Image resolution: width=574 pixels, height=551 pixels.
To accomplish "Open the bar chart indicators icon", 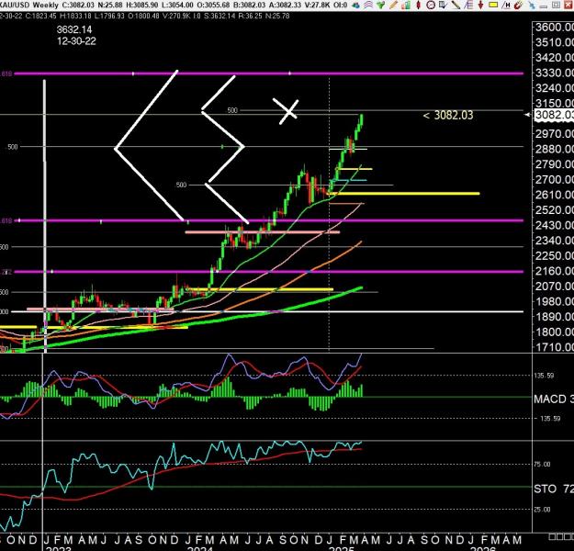I will pyautogui.click(x=406, y=6).
